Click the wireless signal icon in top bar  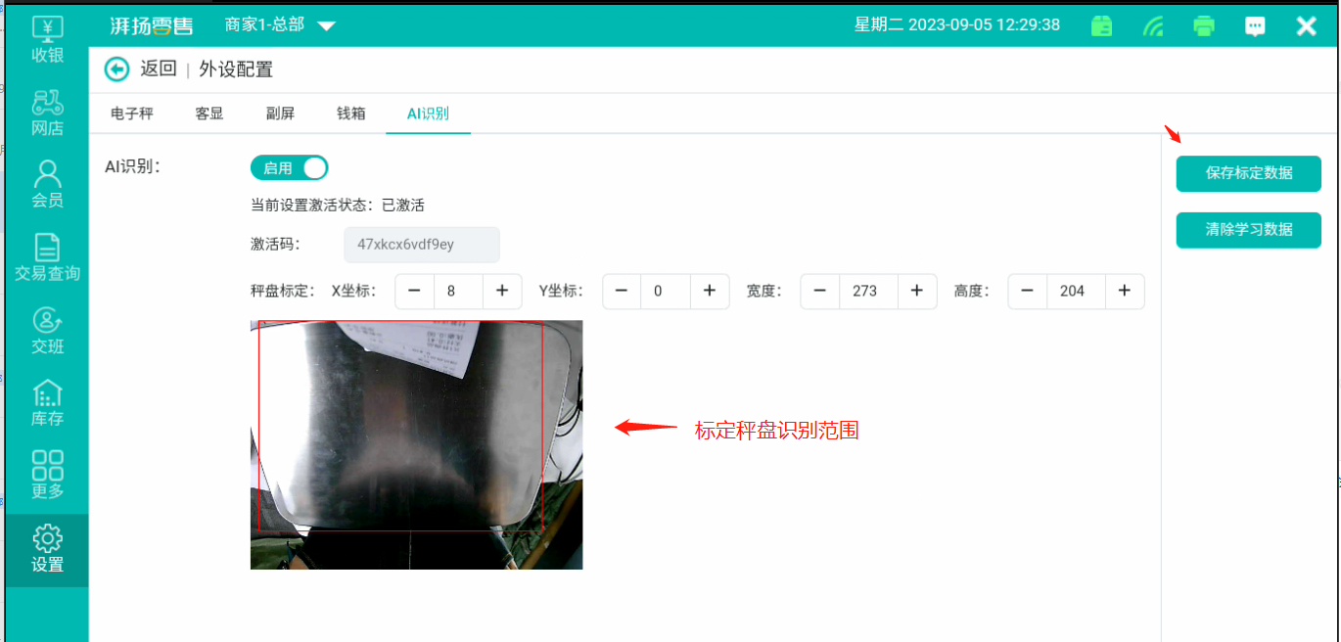[1153, 25]
